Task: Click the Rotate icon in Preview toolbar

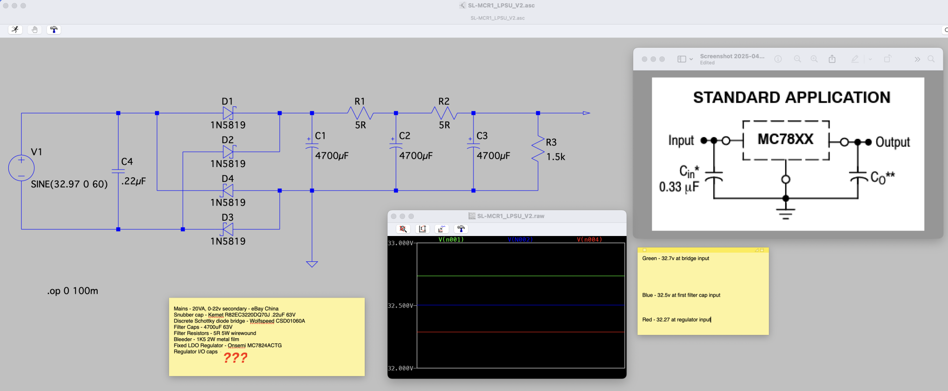Action: [x=887, y=59]
